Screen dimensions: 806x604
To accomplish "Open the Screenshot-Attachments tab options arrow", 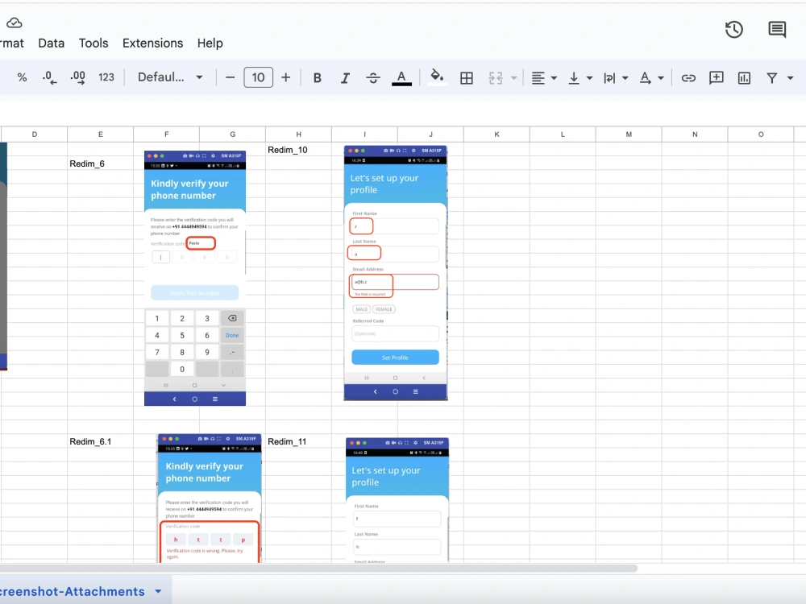I will (x=158, y=592).
